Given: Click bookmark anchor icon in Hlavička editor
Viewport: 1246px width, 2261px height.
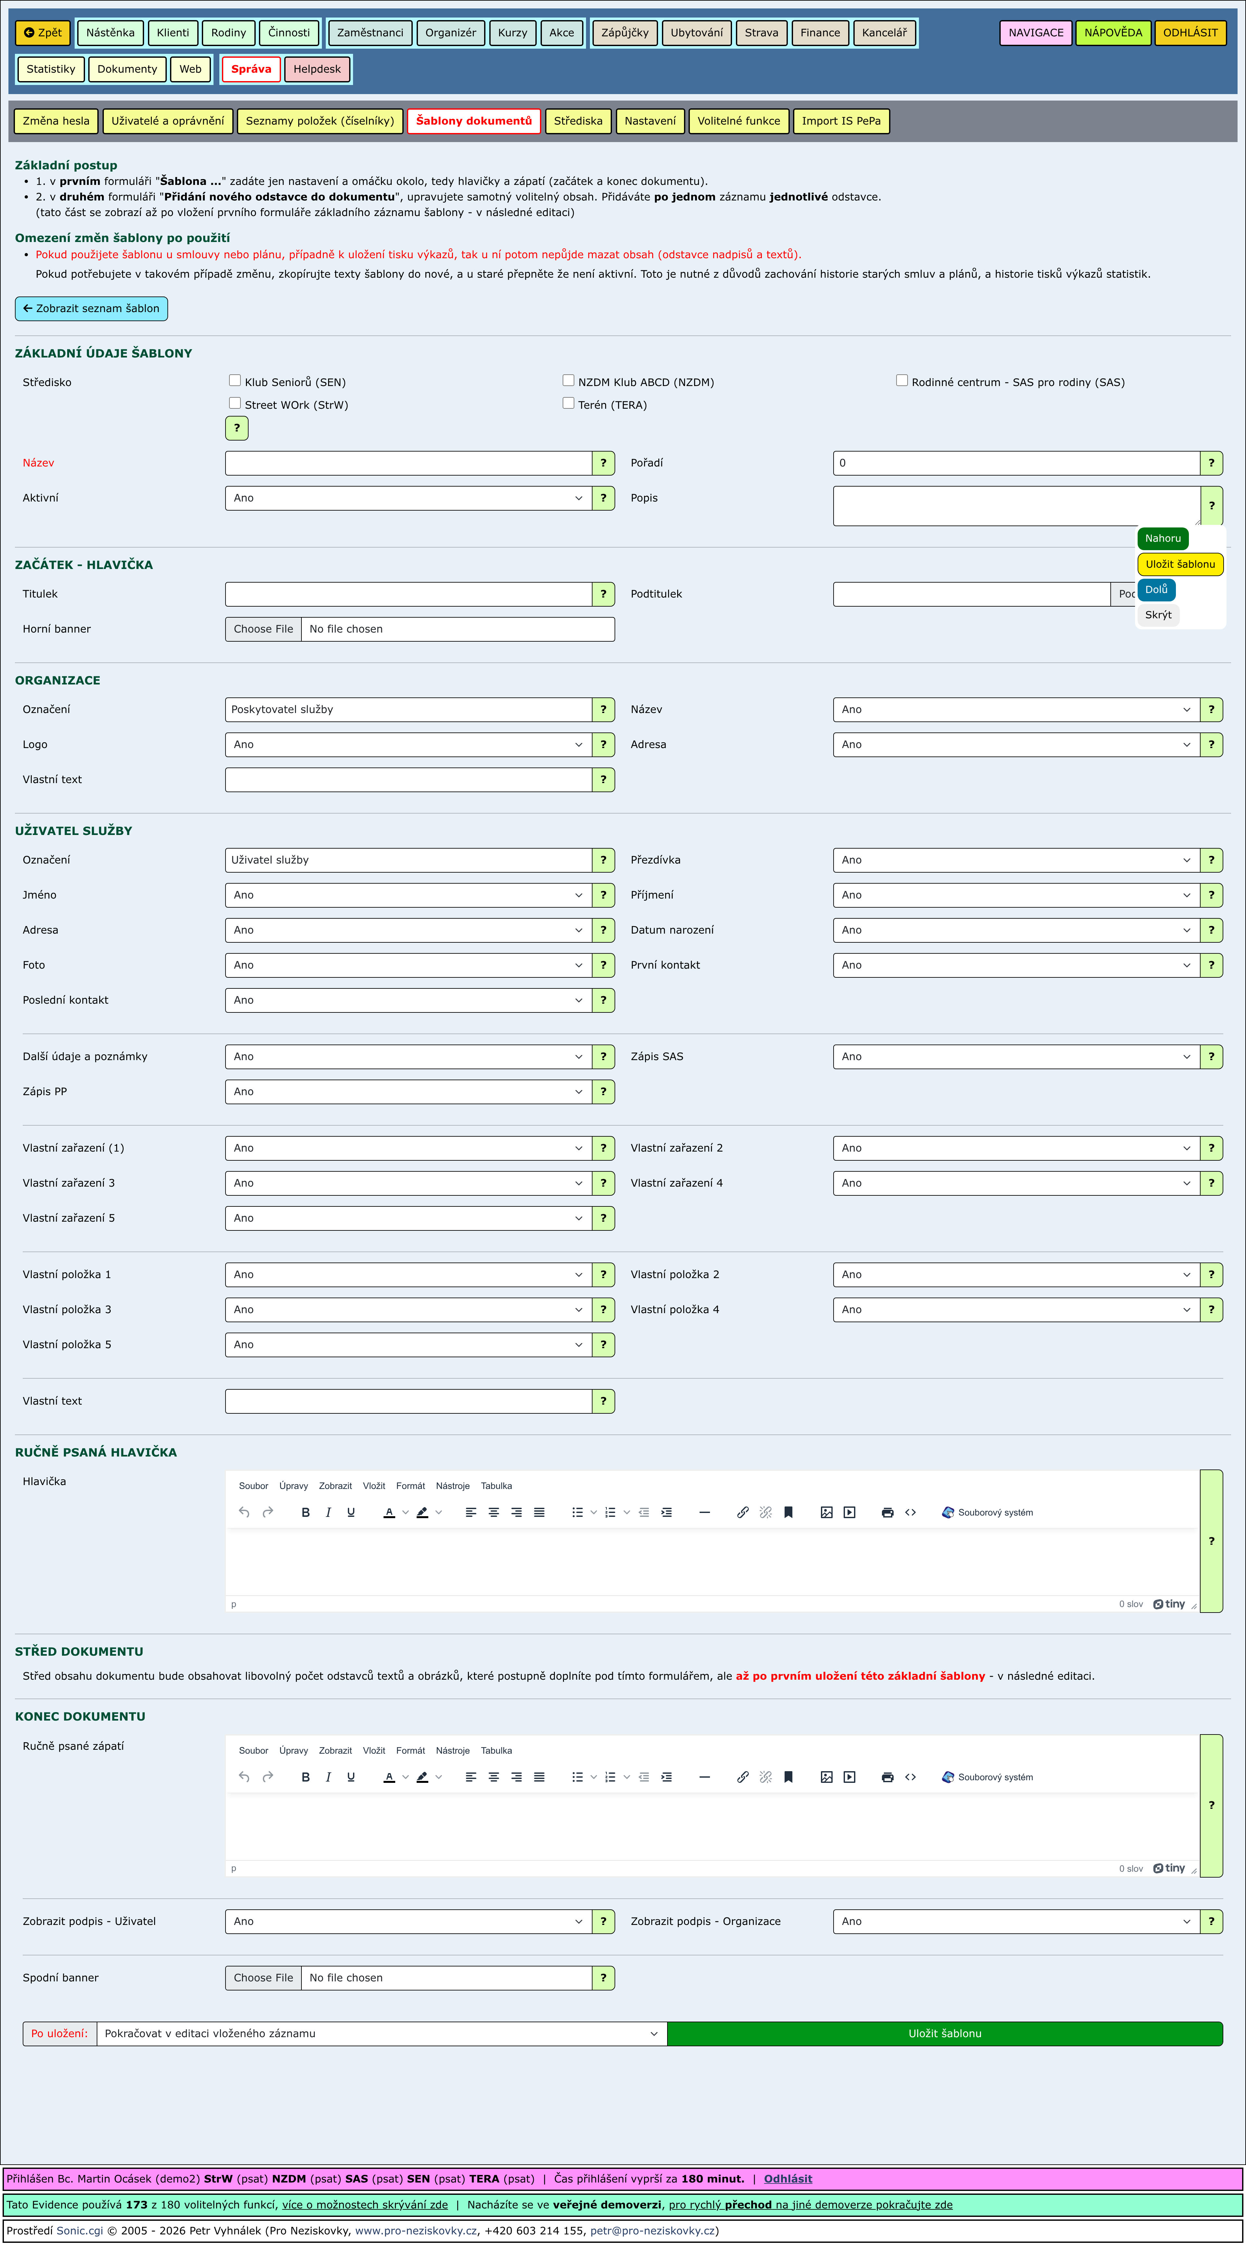Looking at the screenshot, I should pyautogui.click(x=788, y=1512).
